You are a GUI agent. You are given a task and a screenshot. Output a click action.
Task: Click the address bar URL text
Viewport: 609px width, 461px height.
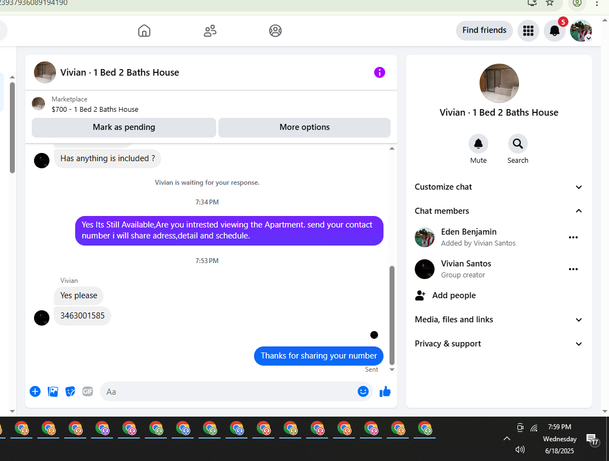pyautogui.click(x=34, y=3)
